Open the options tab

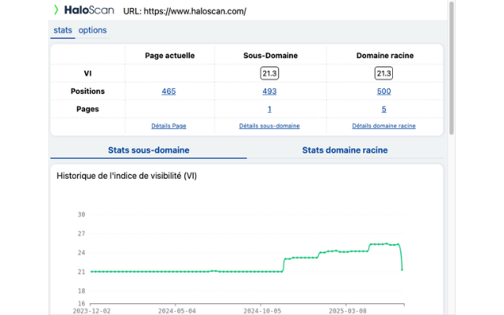(x=92, y=31)
